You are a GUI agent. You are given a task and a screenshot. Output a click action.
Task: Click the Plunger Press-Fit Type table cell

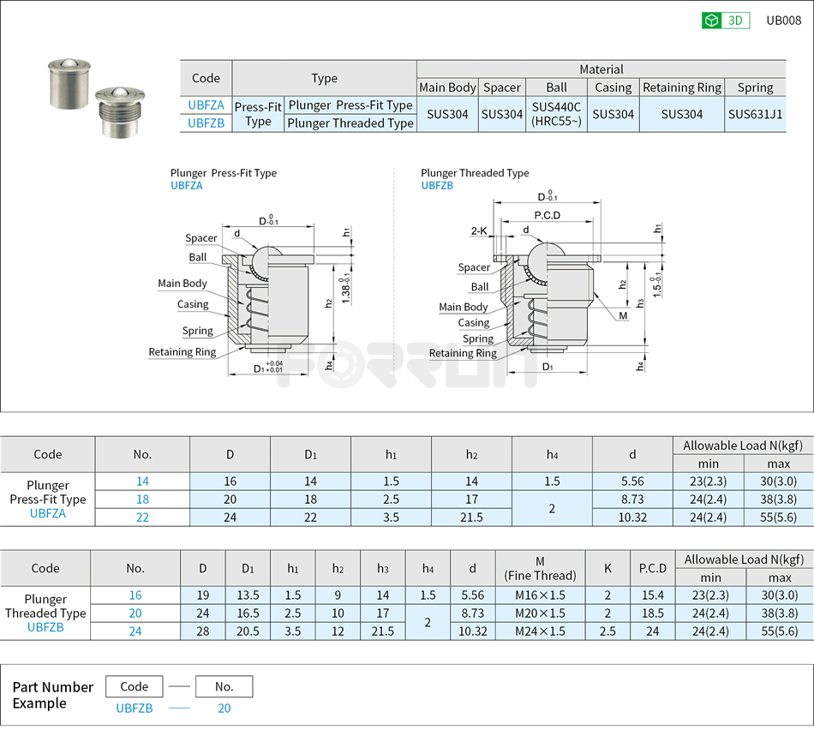coord(350,105)
